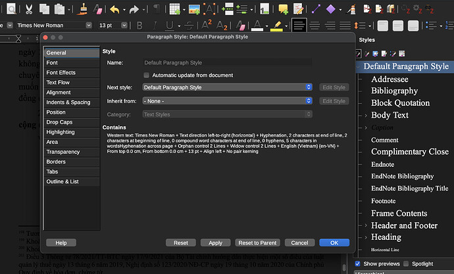Enable the Spotlight checkbox
Viewport: 454px width, 274px height.
[x=406, y=263]
